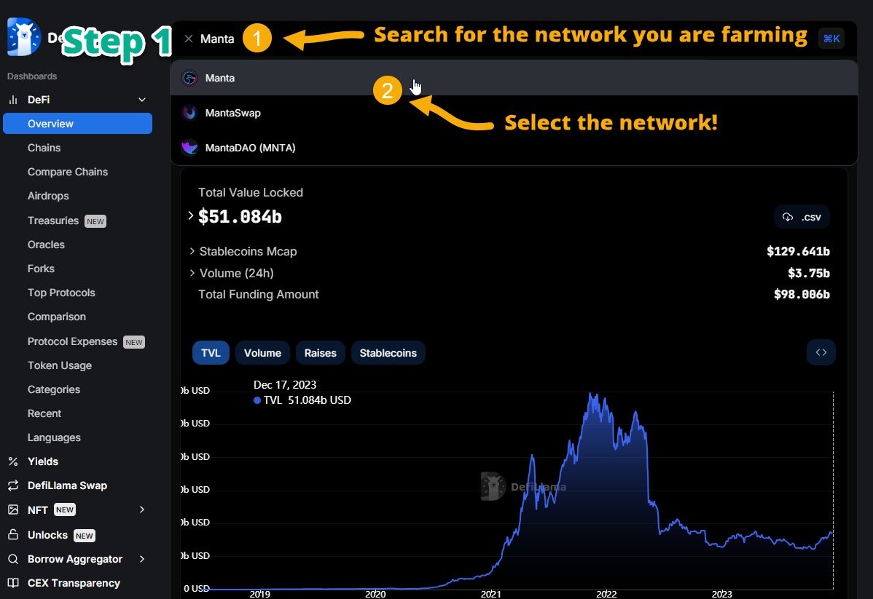
Task: Clear the Manta search with the X icon
Action: point(189,39)
